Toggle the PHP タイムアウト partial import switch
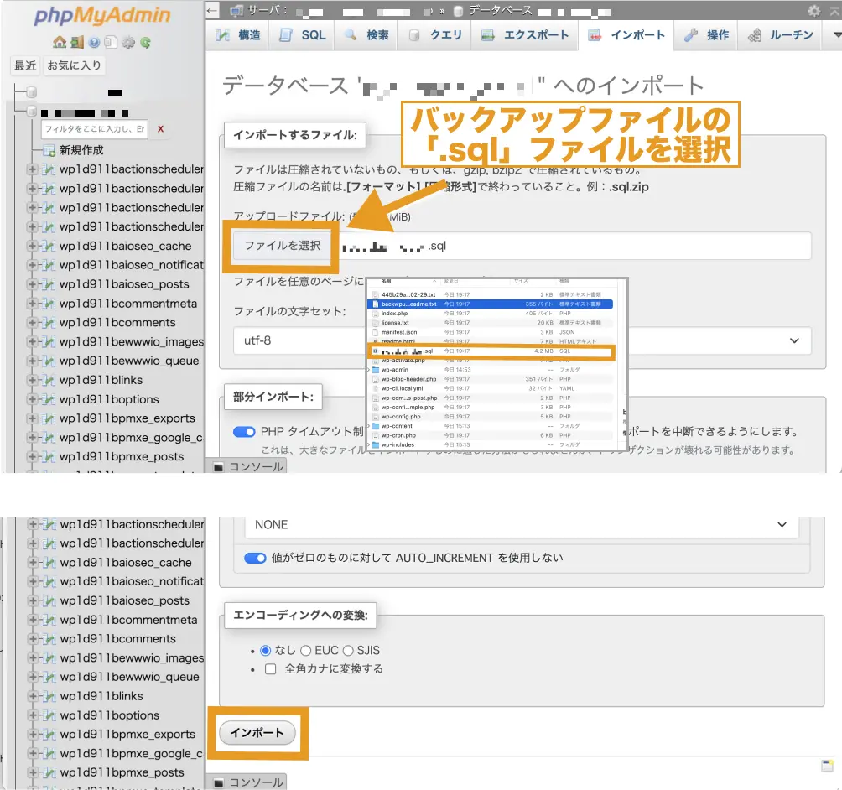The image size is (842, 790). (244, 432)
